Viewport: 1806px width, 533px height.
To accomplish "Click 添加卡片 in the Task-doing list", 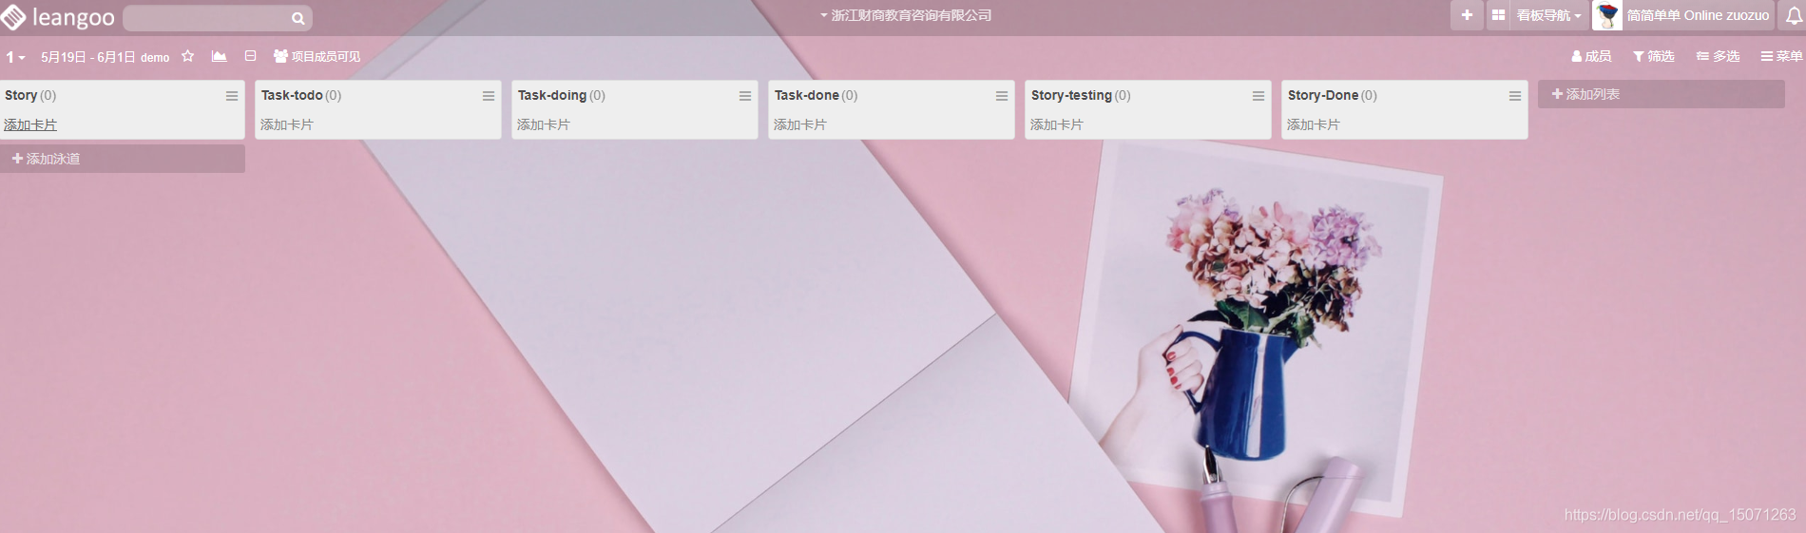I will [x=544, y=124].
